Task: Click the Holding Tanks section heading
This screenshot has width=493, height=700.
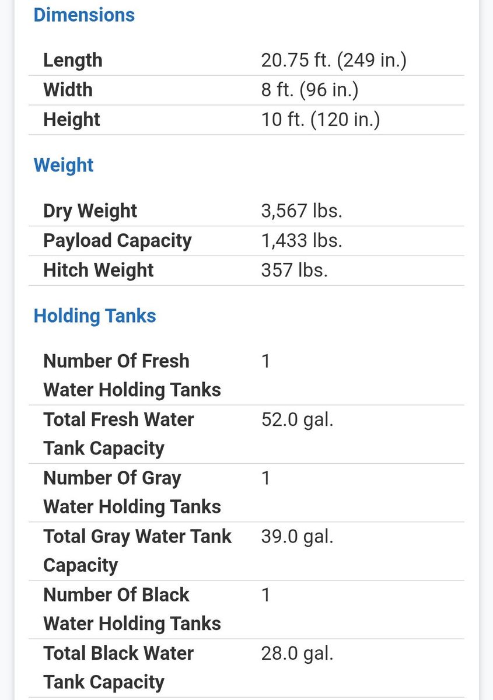Action: click(x=95, y=316)
